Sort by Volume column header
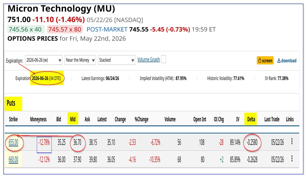Image resolution: width=306 pixels, height=175 pixels. coord(170,119)
